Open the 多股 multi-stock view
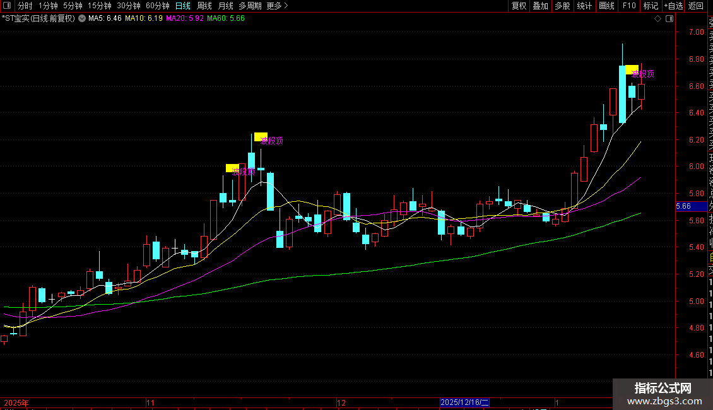The width and height of the screenshot is (713, 410). (x=562, y=6)
